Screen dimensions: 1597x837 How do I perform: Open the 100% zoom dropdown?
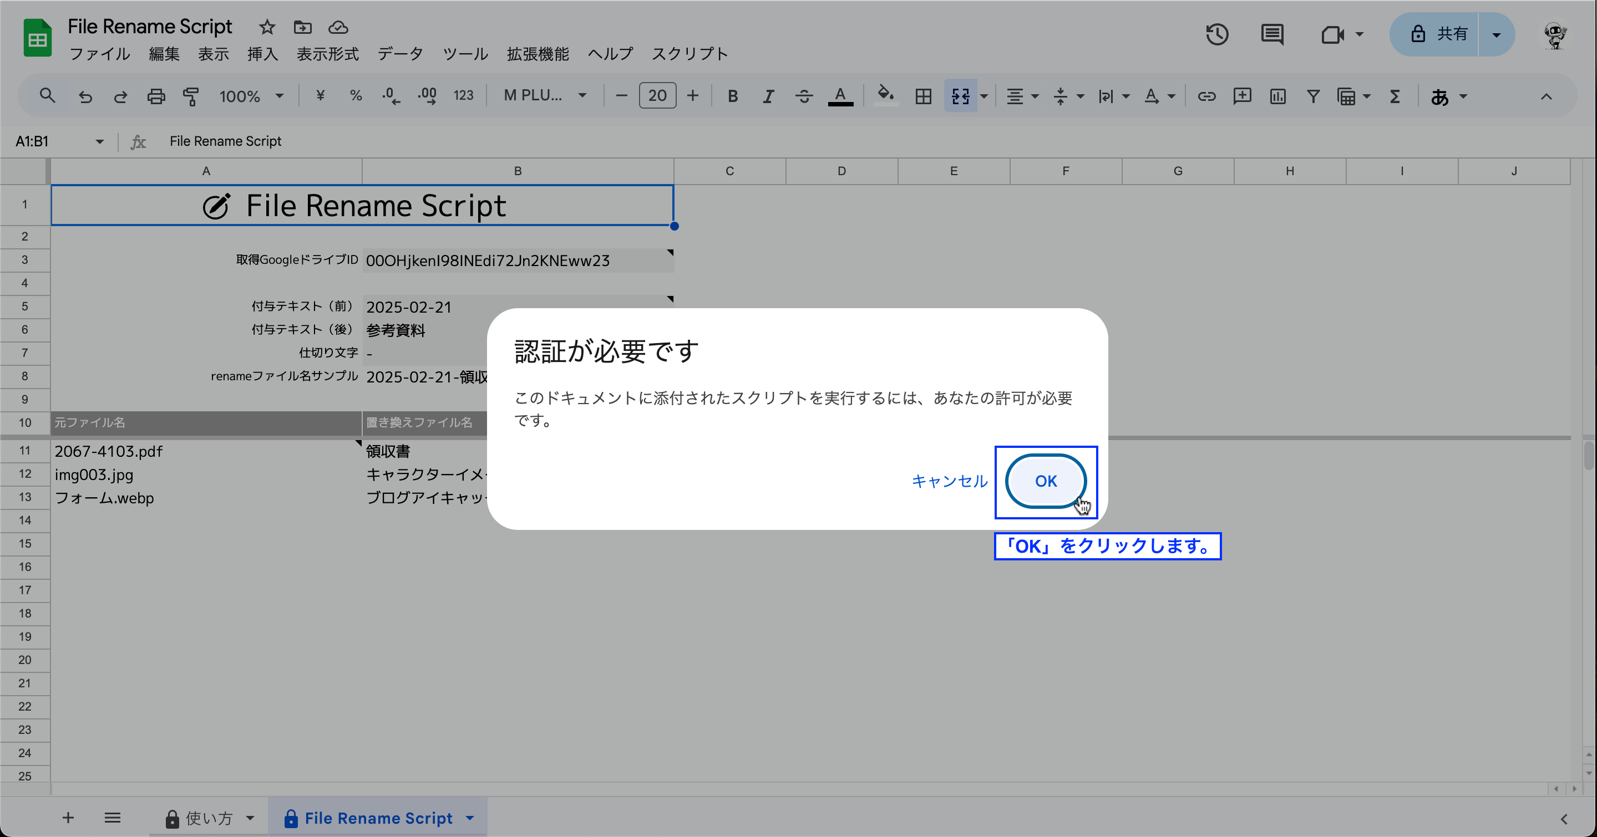(251, 96)
